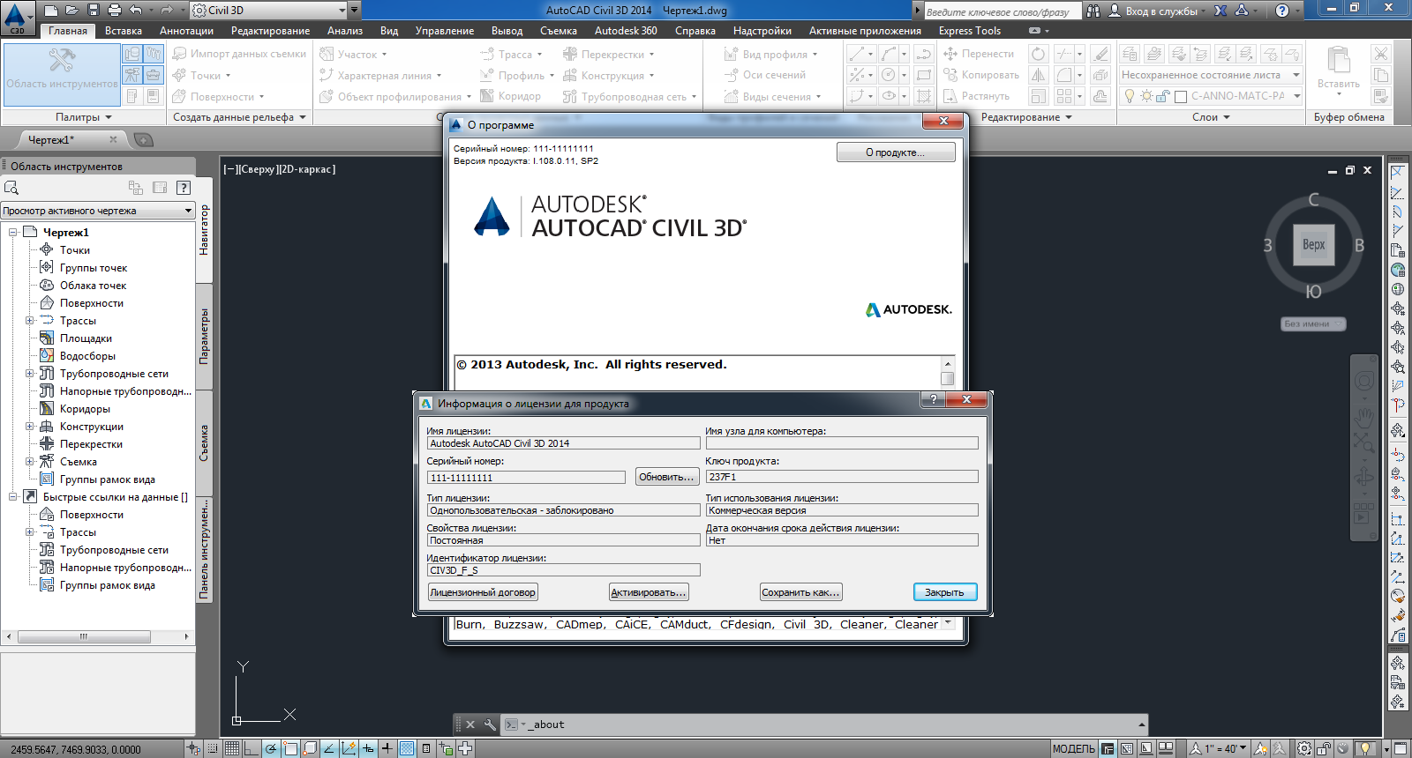The height and width of the screenshot is (758, 1412).
Task: Open the Вставка ribbon tab
Action: click(124, 31)
